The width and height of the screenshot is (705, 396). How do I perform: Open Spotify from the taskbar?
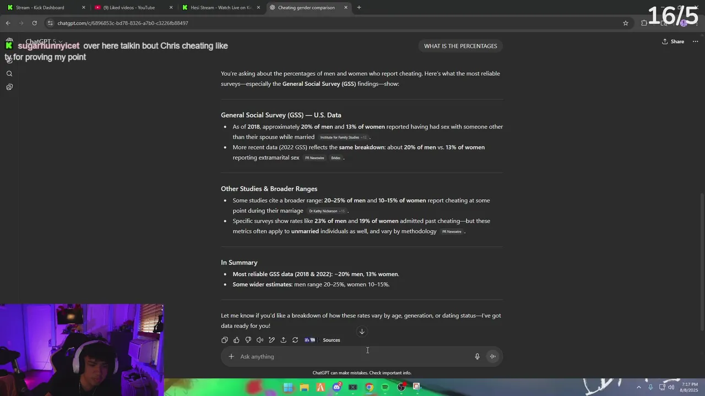385,387
